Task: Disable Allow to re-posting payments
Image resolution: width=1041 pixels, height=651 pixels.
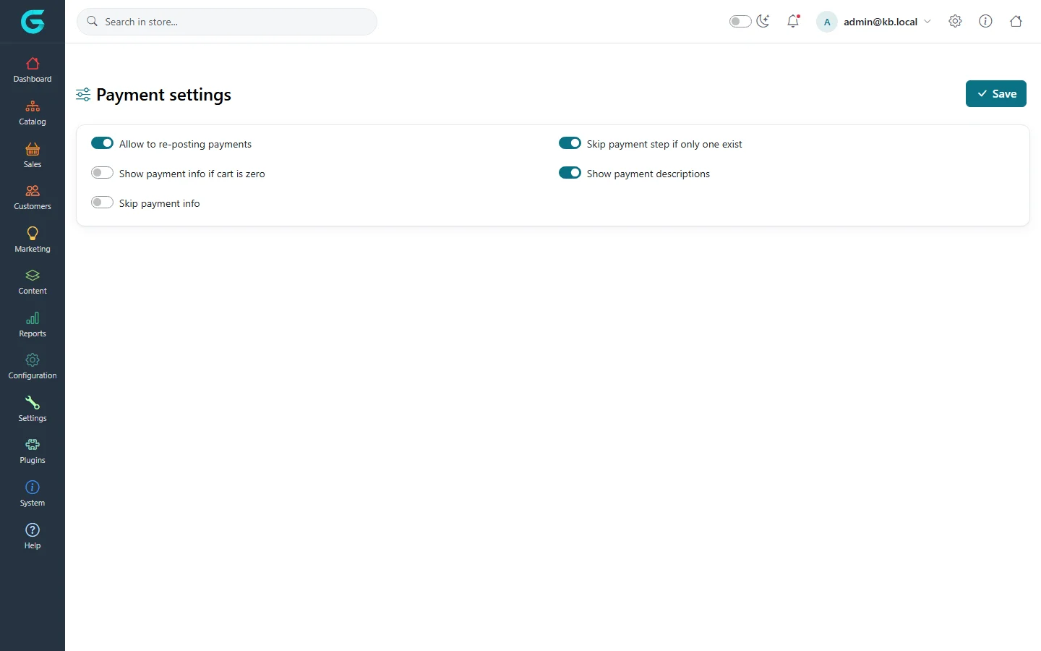Action: [102, 143]
